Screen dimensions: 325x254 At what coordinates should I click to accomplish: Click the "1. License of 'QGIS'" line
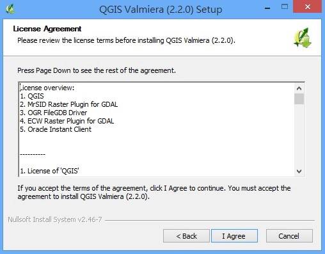click(x=49, y=171)
